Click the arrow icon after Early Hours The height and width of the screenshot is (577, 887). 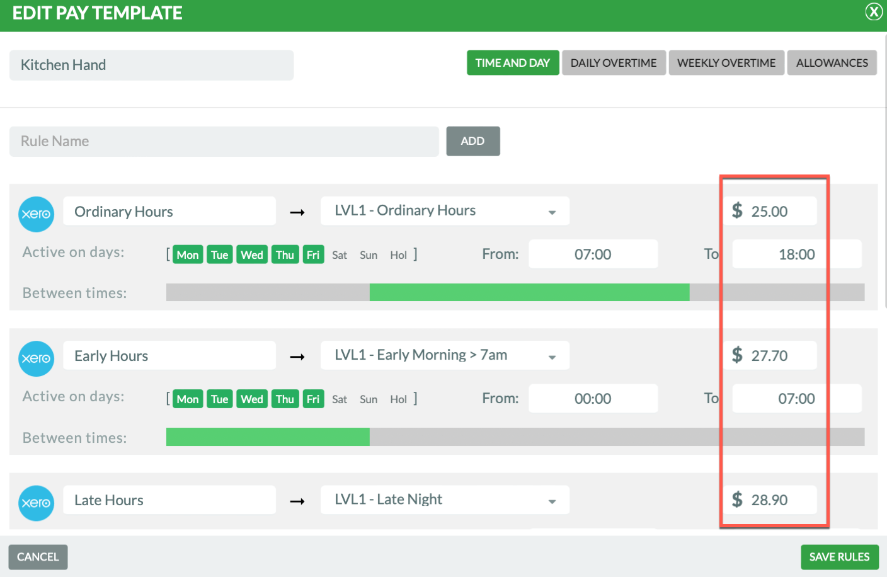point(297,357)
